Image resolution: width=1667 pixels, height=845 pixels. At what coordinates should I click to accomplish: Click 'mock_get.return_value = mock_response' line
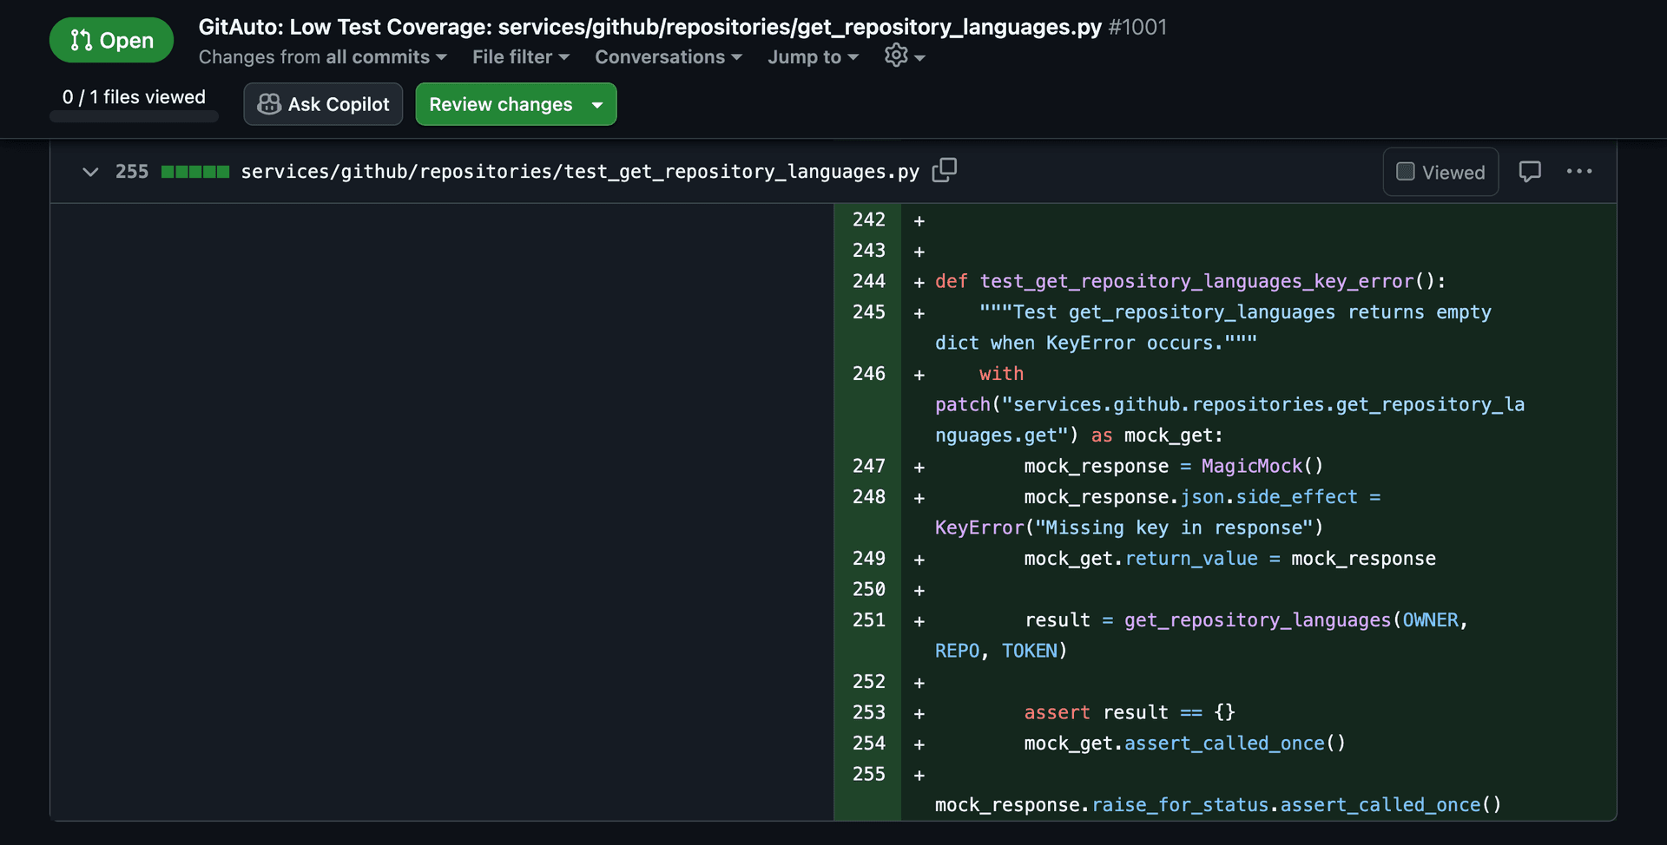[1229, 559]
